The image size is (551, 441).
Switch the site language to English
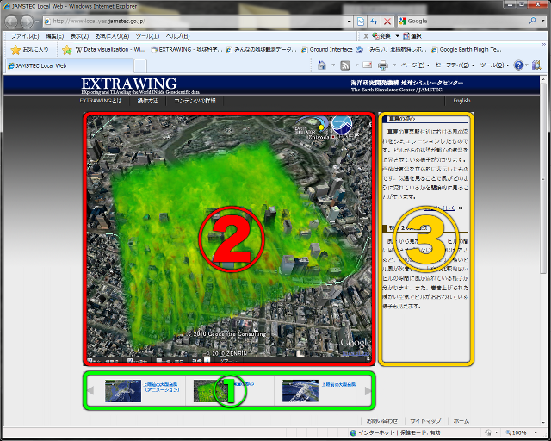pos(461,101)
